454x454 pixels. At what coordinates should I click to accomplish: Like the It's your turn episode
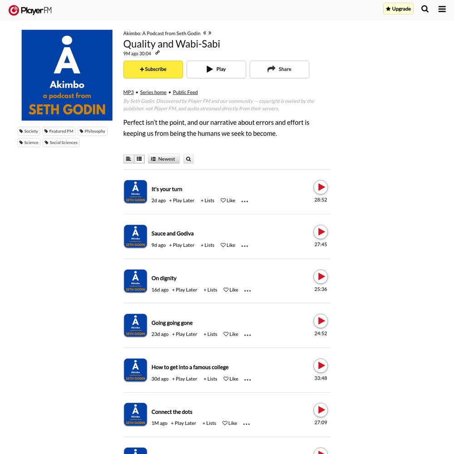228,200
